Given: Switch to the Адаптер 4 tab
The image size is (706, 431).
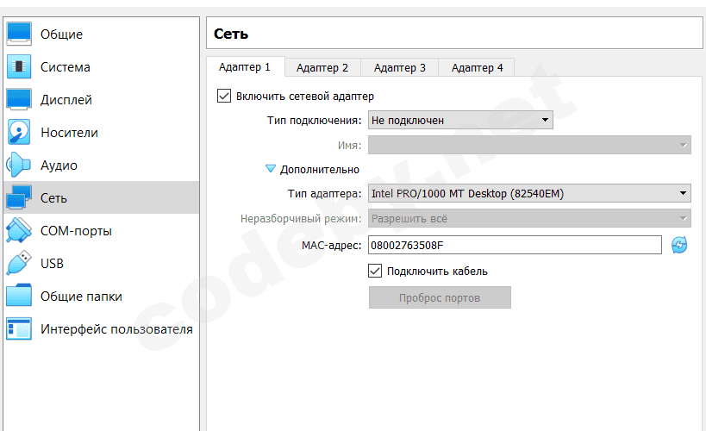Looking at the screenshot, I should [478, 67].
